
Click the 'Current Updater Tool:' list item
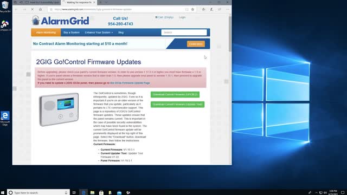click(x=121, y=155)
